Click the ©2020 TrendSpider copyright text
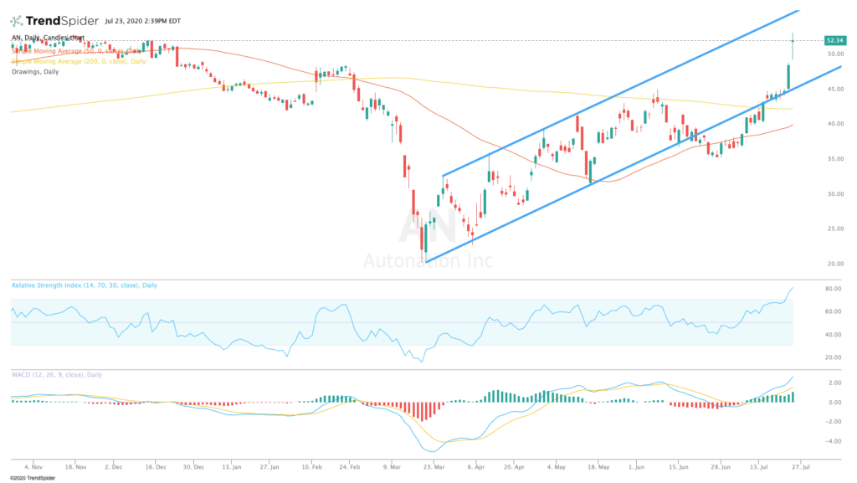The image size is (857, 483). (33, 478)
